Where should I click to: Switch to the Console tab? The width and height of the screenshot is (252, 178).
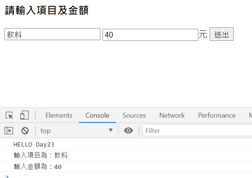coord(97,115)
